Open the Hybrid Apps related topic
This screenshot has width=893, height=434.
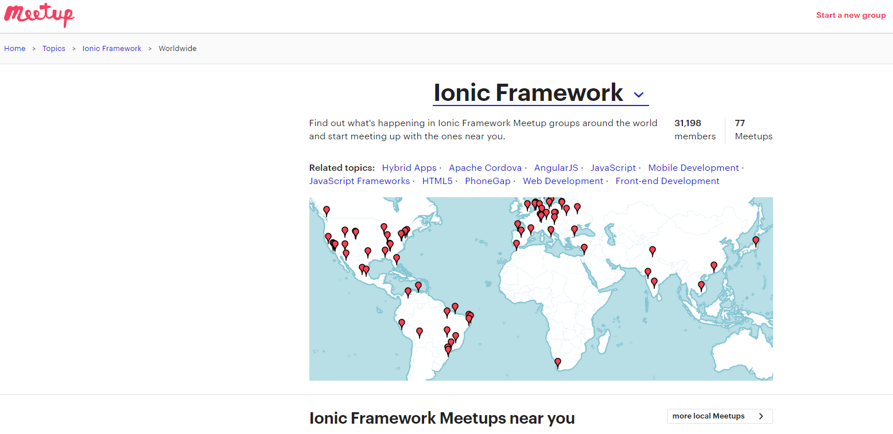(409, 168)
